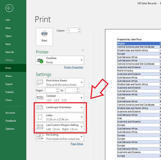The image size is (161, 160).
Task: Decrease the Pages start value
Action: tap(57, 92)
